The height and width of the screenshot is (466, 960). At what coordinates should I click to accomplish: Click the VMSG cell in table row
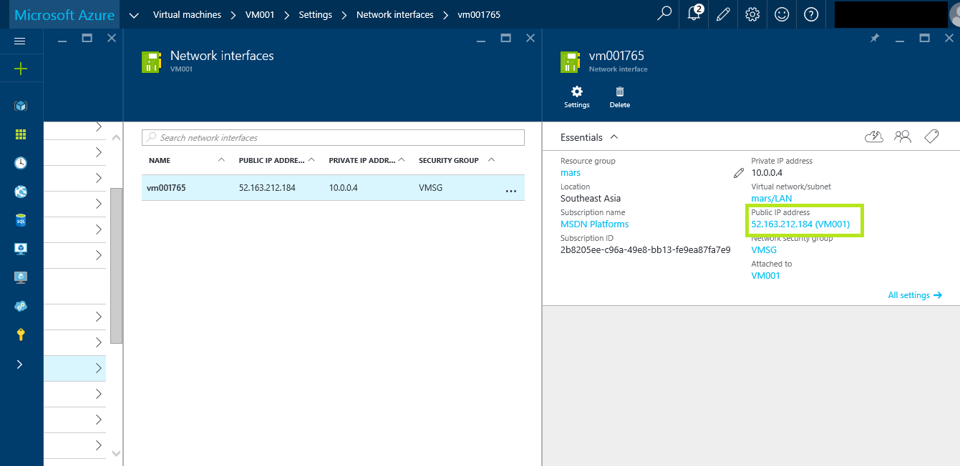pos(430,188)
